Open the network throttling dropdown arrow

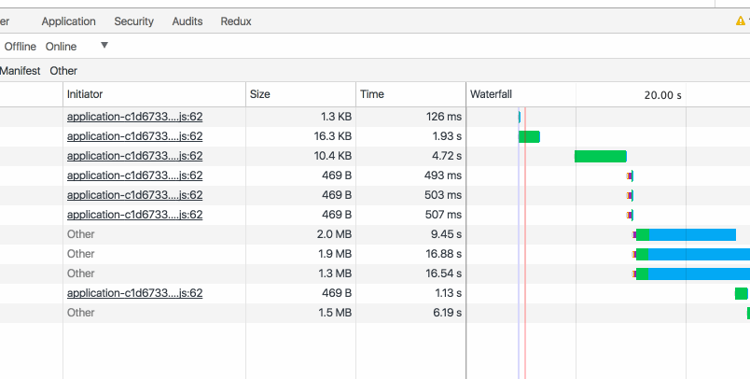pos(104,46)
